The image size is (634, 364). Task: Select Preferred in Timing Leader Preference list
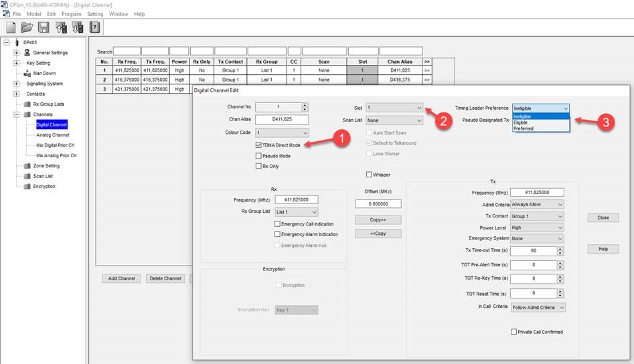pyautogui.click(x=540, y=128)
